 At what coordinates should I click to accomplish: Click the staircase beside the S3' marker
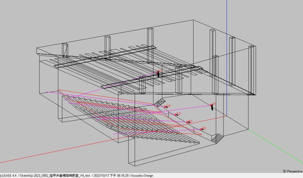point(159,102)
